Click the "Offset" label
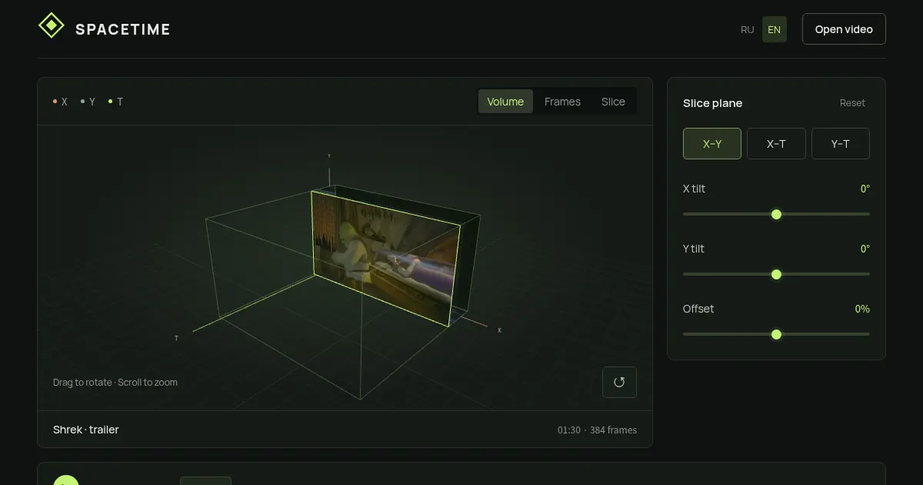Image resolution: width=923 pixels, height=485 pixels. [698, 309]
